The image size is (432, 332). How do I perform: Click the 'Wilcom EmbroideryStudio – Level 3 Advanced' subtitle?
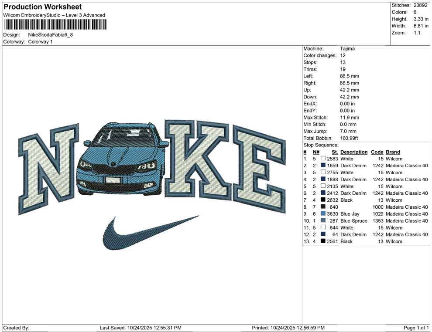pos(54,15)
